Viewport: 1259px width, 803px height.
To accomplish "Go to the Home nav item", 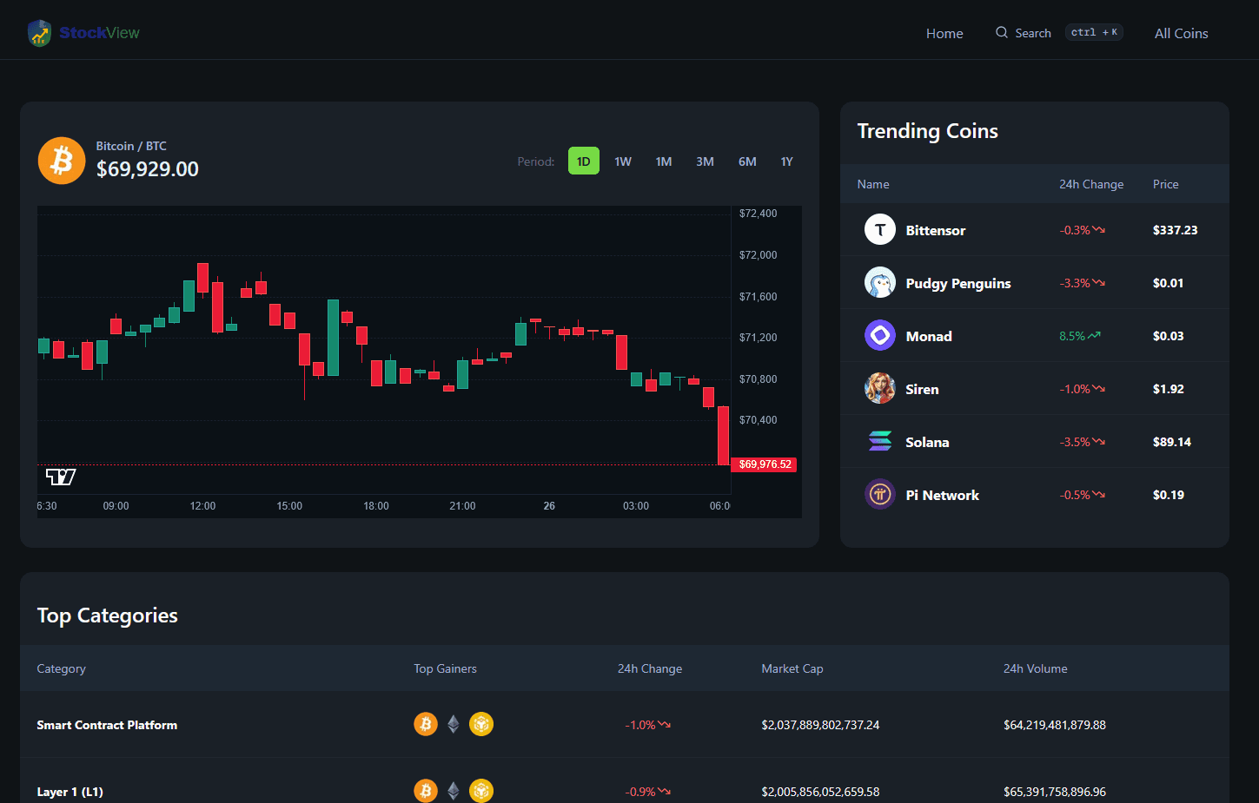I will (944, 33).
